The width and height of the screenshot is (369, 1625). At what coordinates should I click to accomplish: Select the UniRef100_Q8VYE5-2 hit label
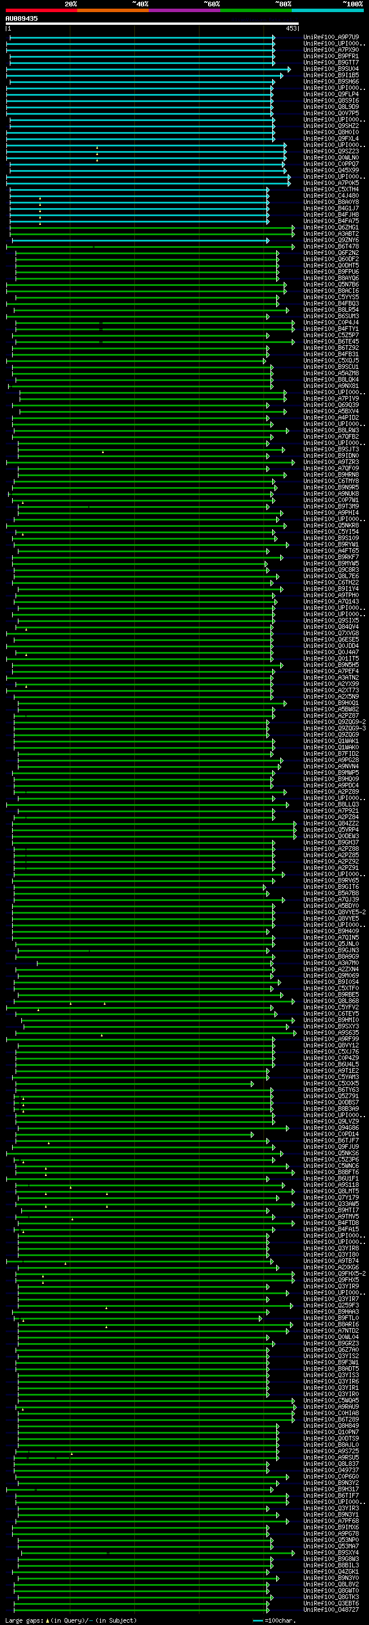pyautogui.click(x=335, y=912)
